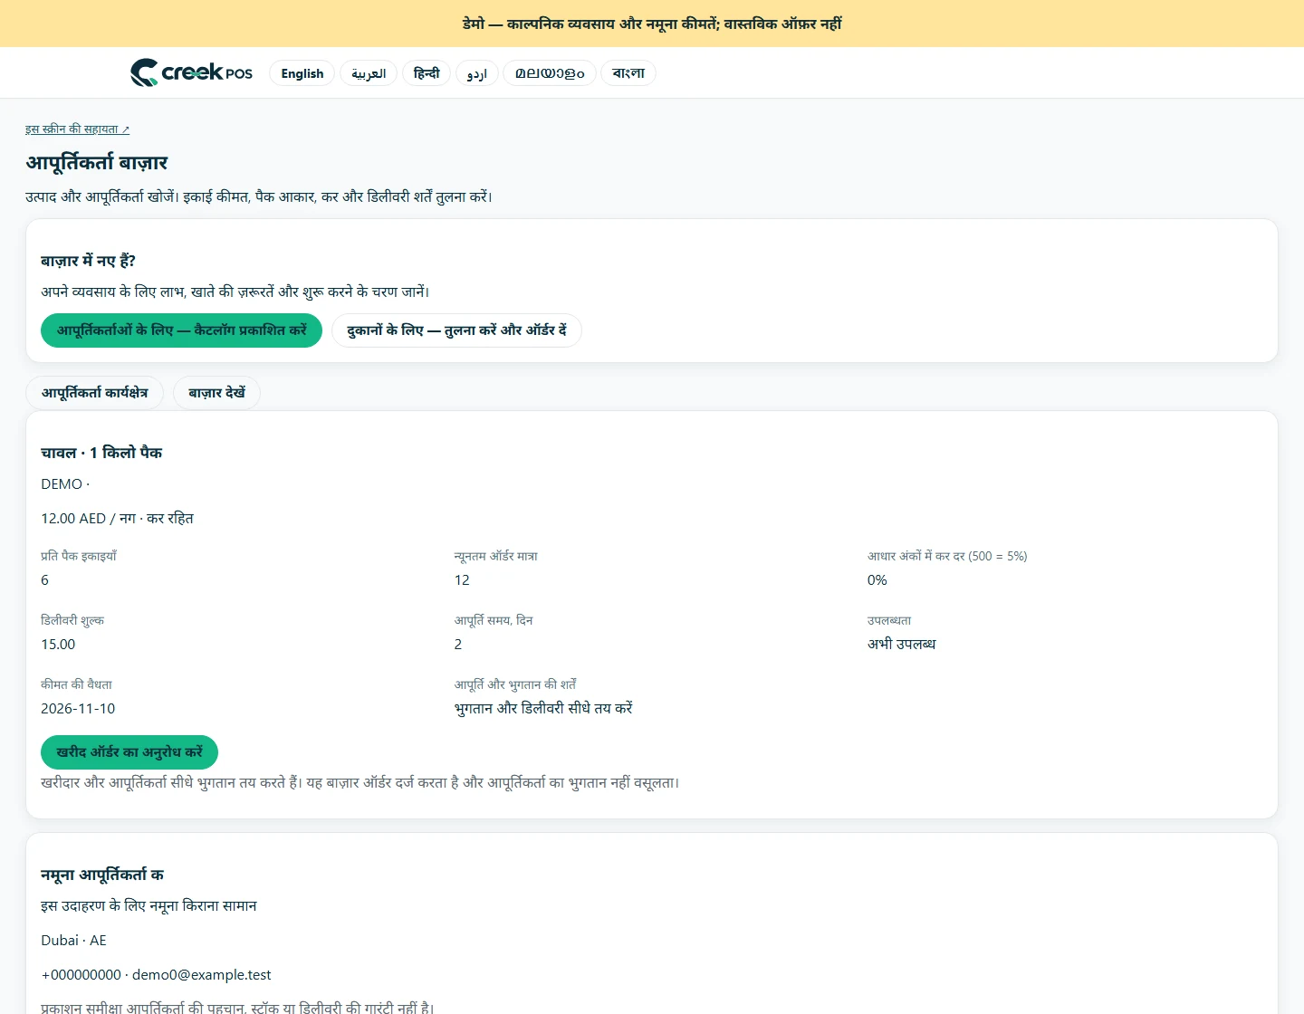Image resolution: width=1304 pixels, height=1014 pixels.
Task: Click the अभी उपलब्ध availability value
Action: 902,645
